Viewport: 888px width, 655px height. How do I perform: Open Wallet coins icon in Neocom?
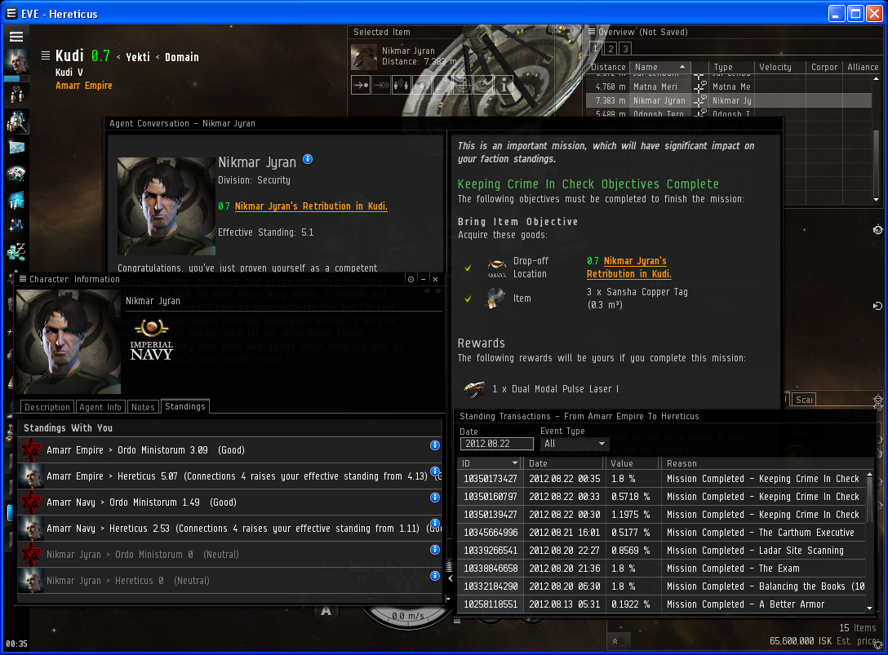(16, 250)
